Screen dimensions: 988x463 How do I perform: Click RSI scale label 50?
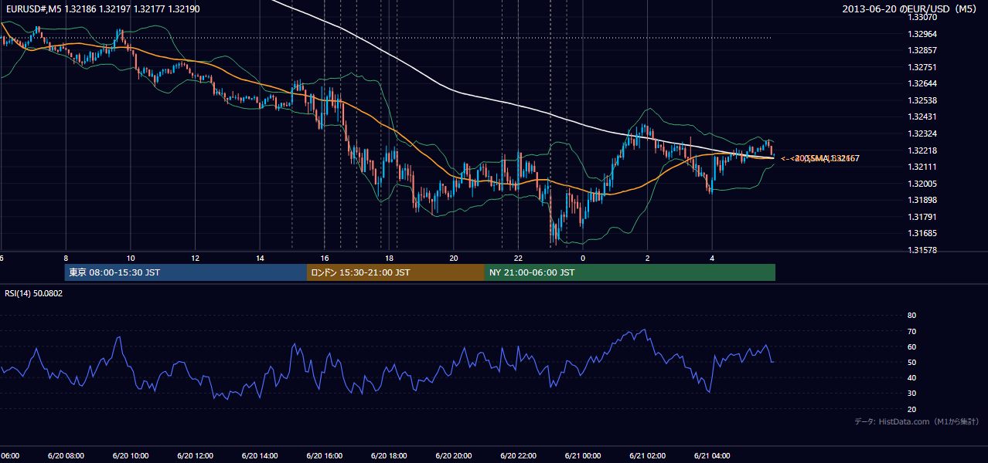tap(911, 362)
